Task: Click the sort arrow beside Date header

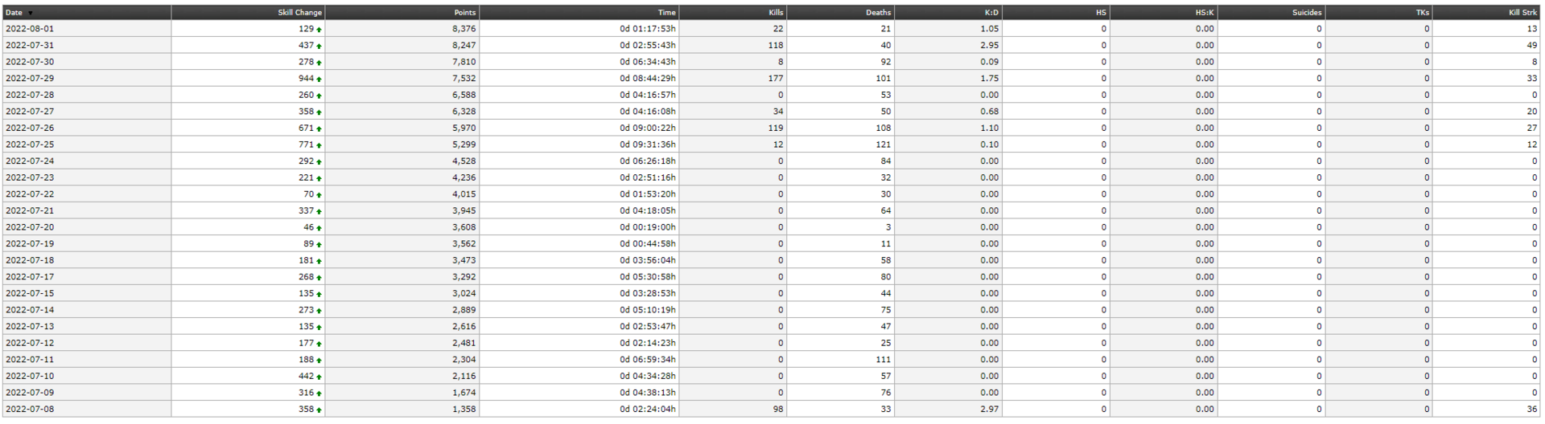Action: (x=31, y=13)
